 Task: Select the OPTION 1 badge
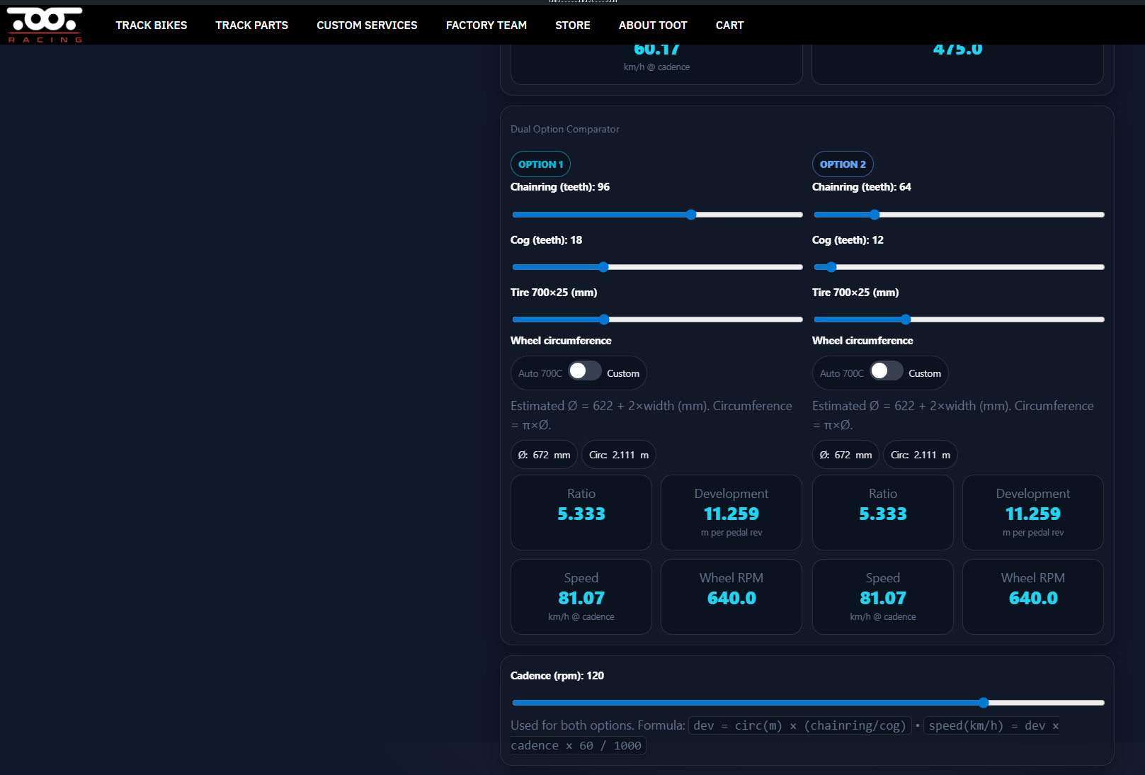coord(540,164)
